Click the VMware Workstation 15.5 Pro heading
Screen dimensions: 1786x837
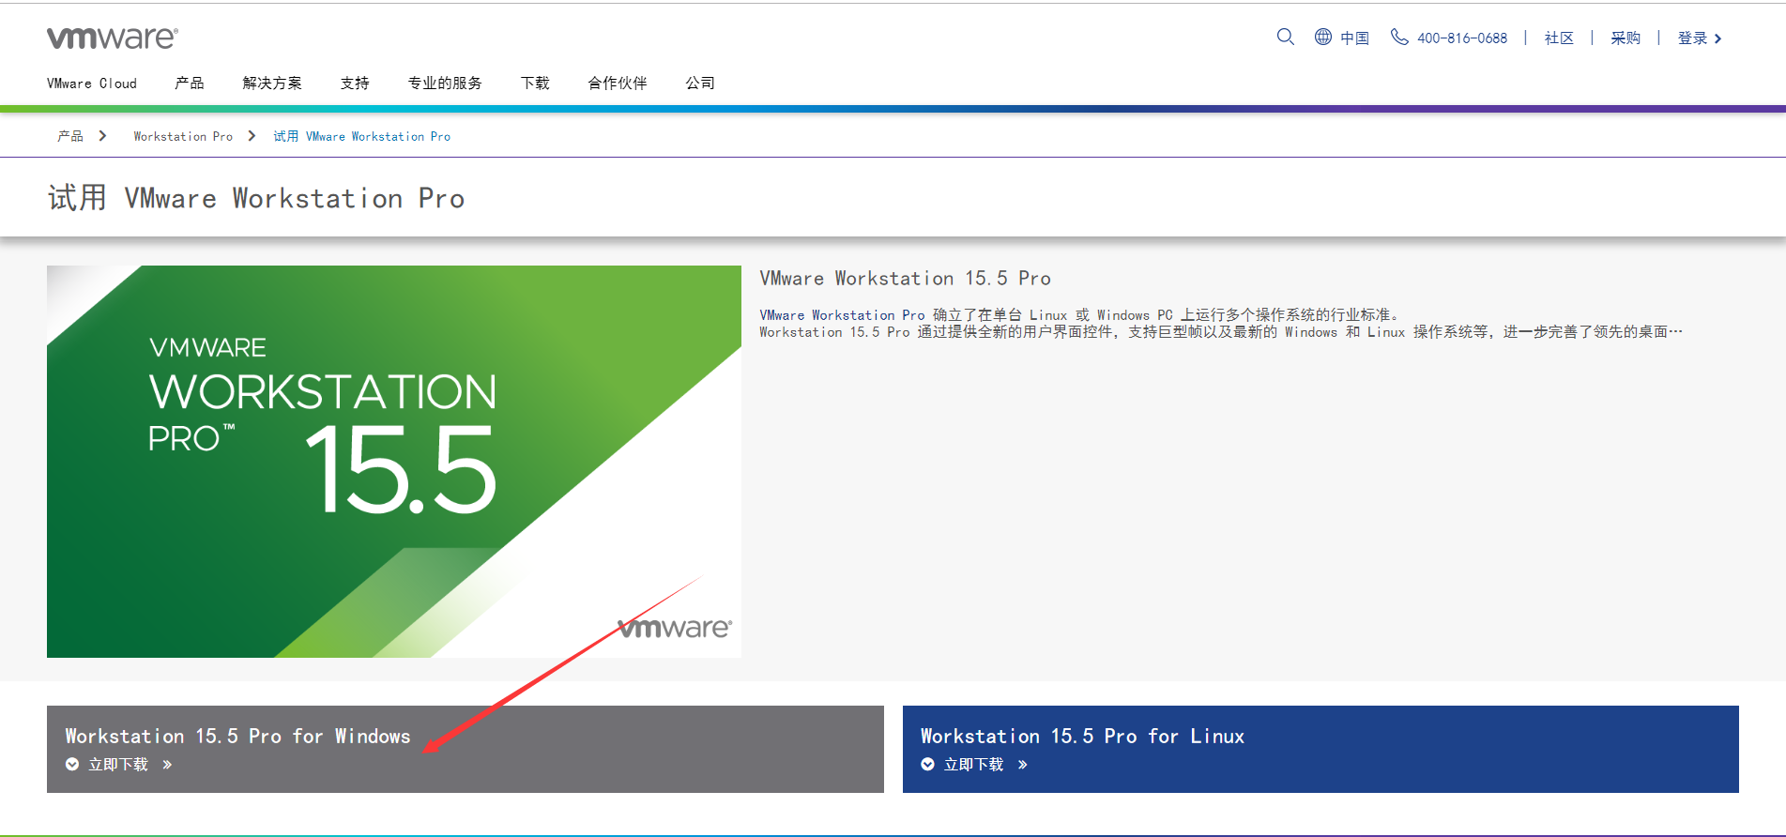pyautogui.click(x=906, y=279)
